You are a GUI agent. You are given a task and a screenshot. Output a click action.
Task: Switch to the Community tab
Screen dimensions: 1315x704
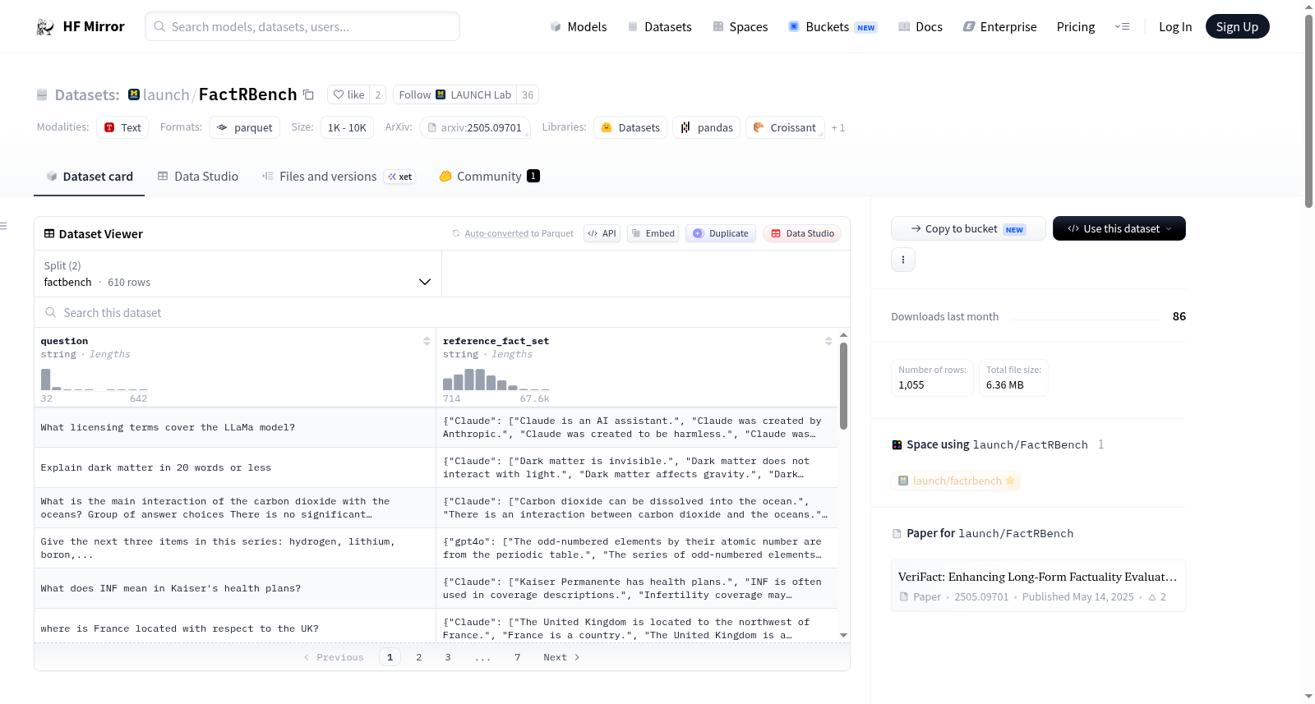(x=489, y=176)
